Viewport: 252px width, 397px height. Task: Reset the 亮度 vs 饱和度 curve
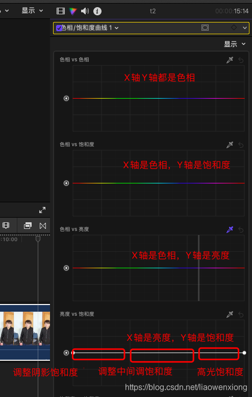241,314
